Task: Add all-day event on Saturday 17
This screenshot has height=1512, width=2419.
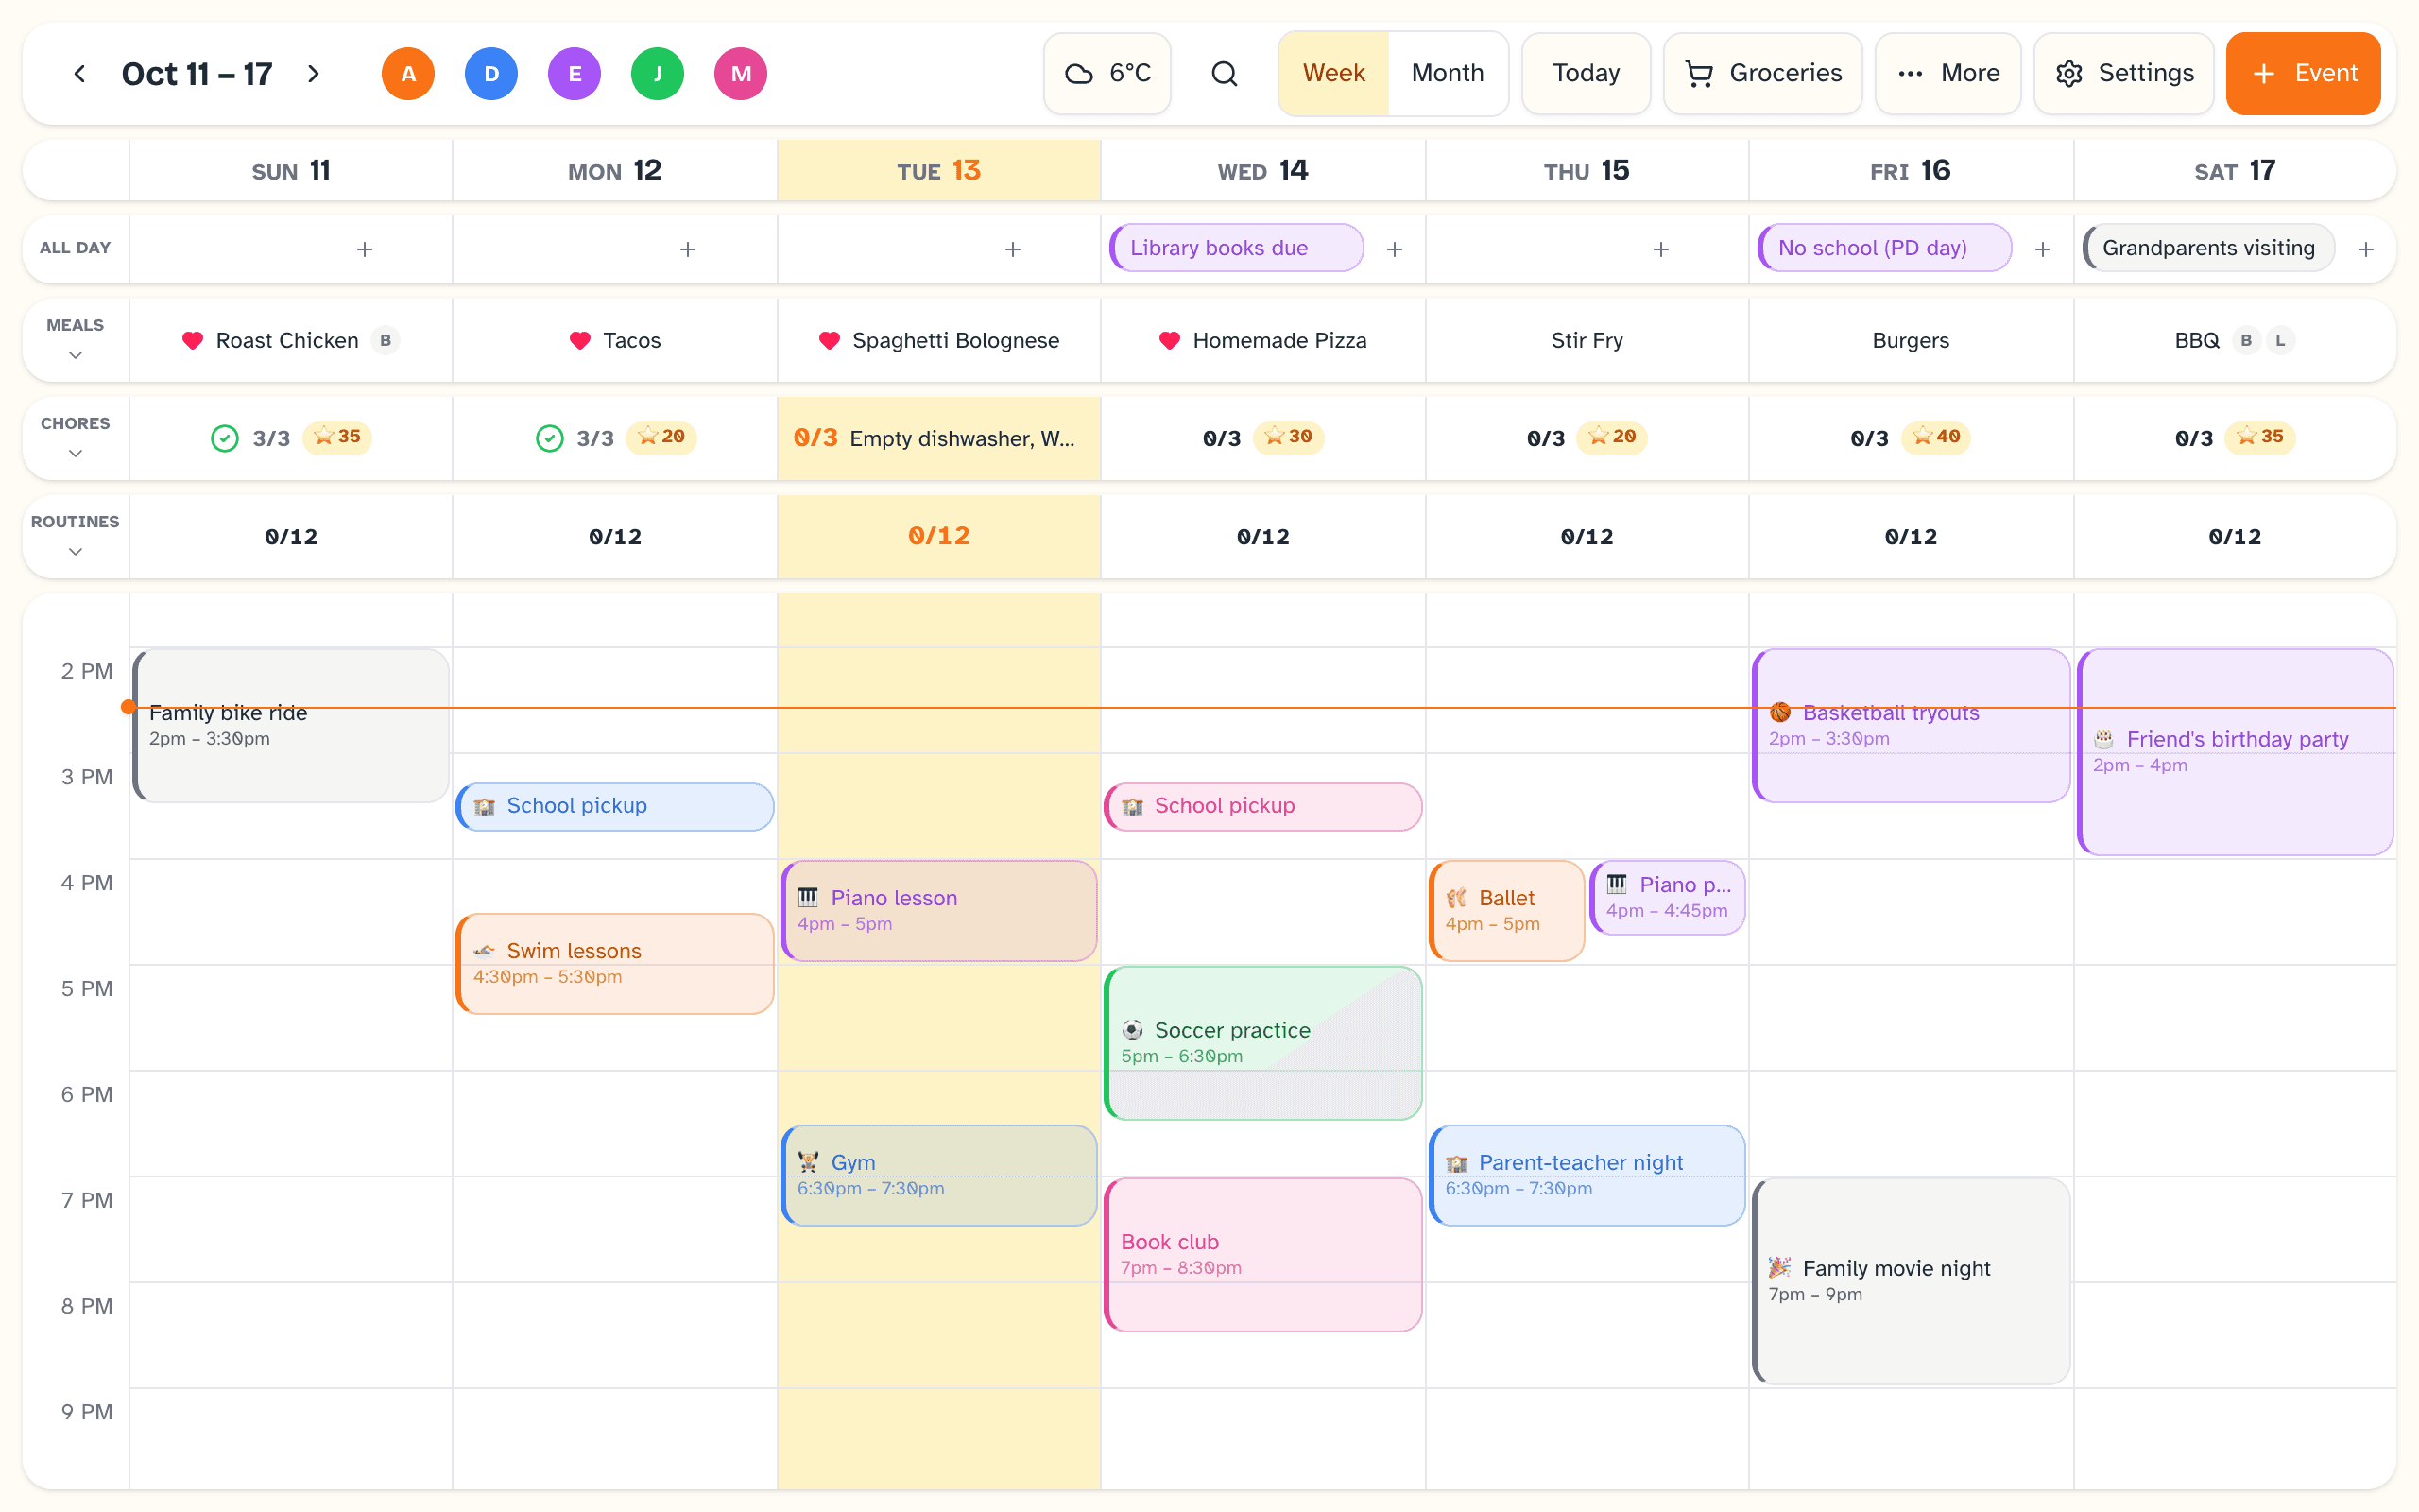Action: tap(2366, 249)
